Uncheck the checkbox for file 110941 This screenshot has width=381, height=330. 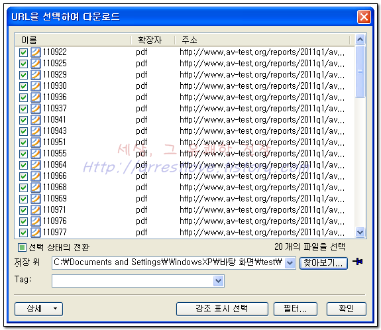[x=23, y=120]
